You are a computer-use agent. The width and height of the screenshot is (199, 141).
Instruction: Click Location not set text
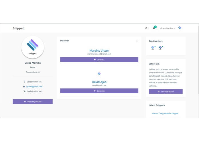[34, 82]
